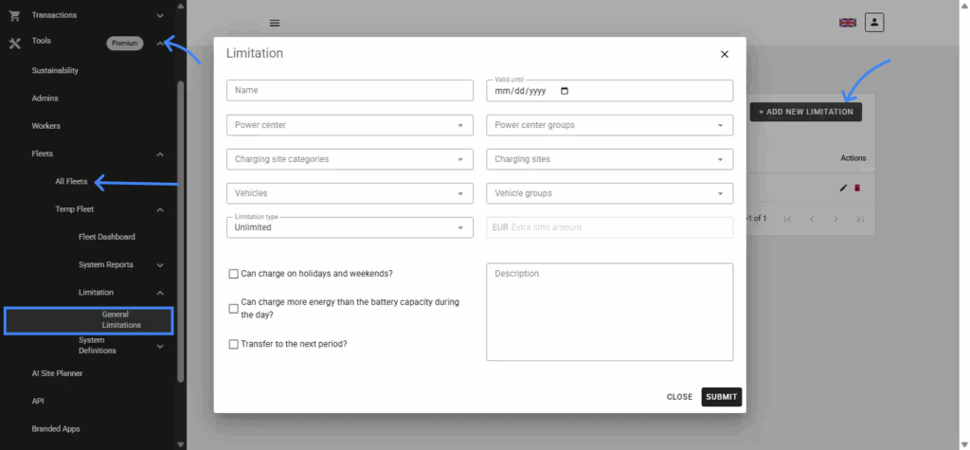
Task: Click the red delete trash icon
Action: 857,188
